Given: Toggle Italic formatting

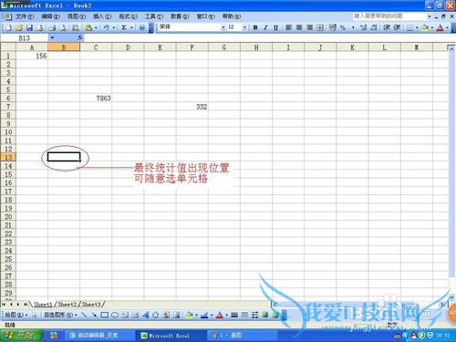Looking at the screenshot, I should coord(265,27).
